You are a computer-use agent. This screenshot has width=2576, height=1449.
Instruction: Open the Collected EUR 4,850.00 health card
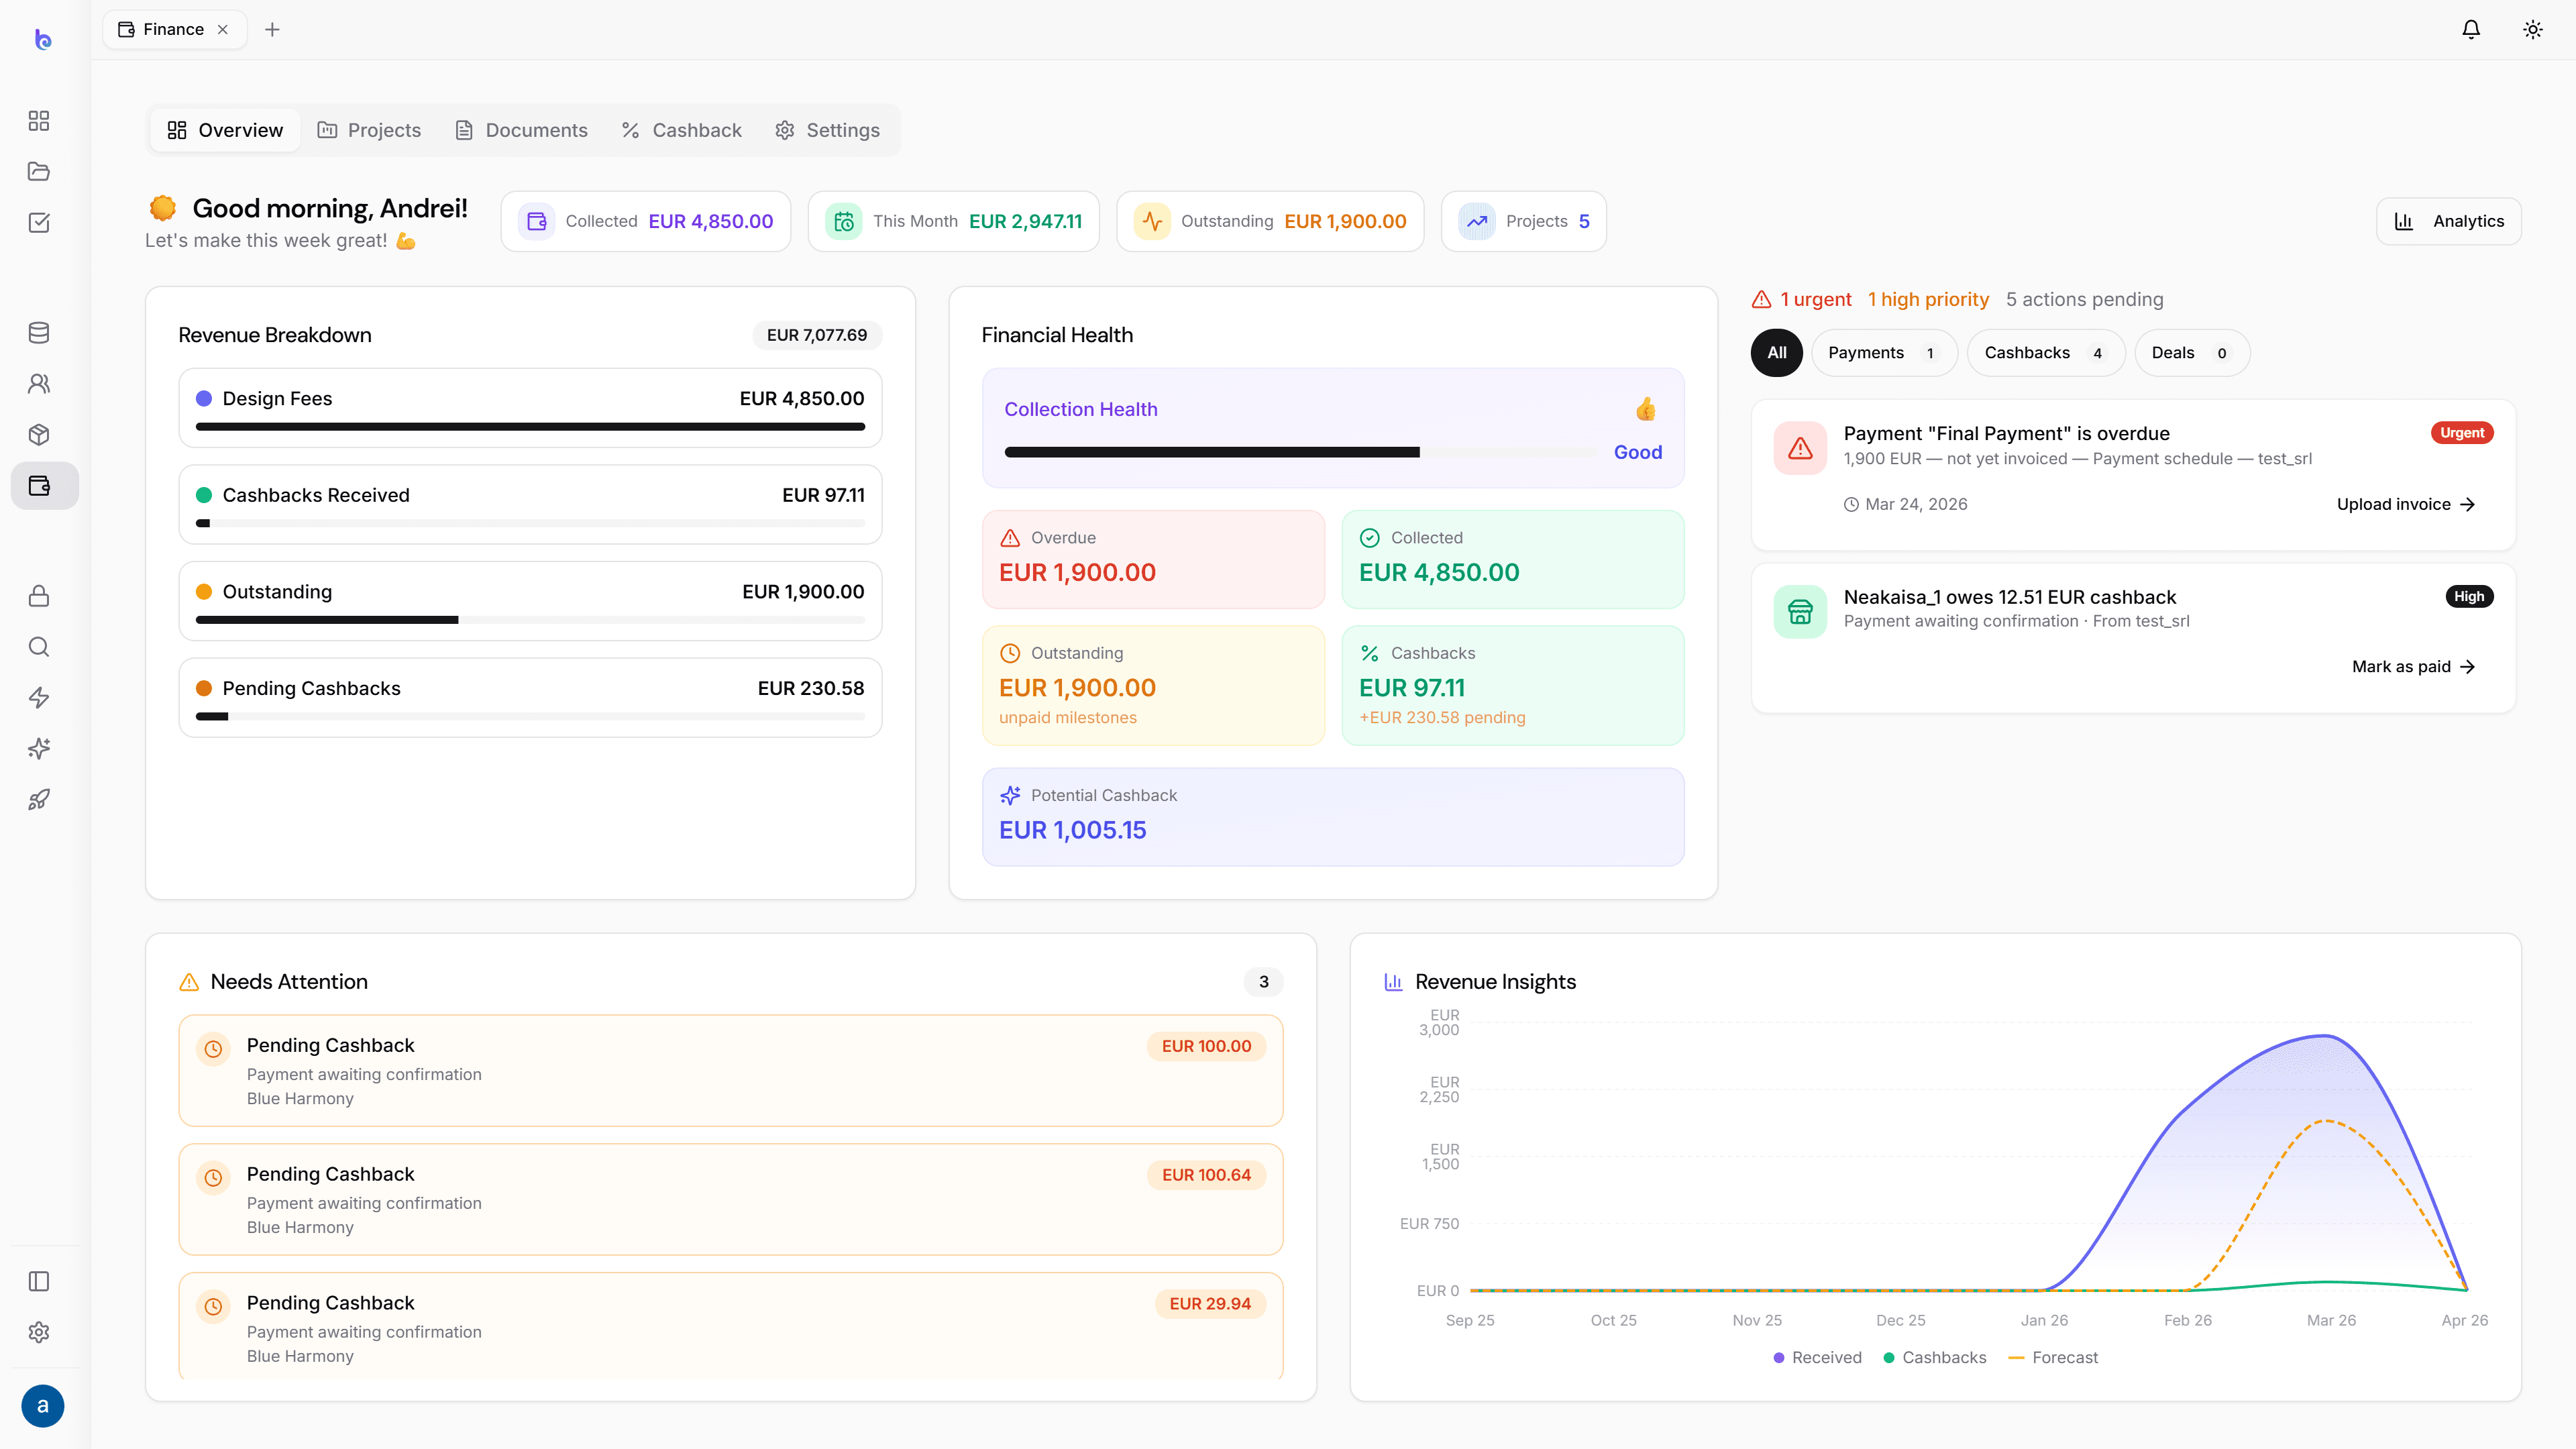(x=1512, y=559)
